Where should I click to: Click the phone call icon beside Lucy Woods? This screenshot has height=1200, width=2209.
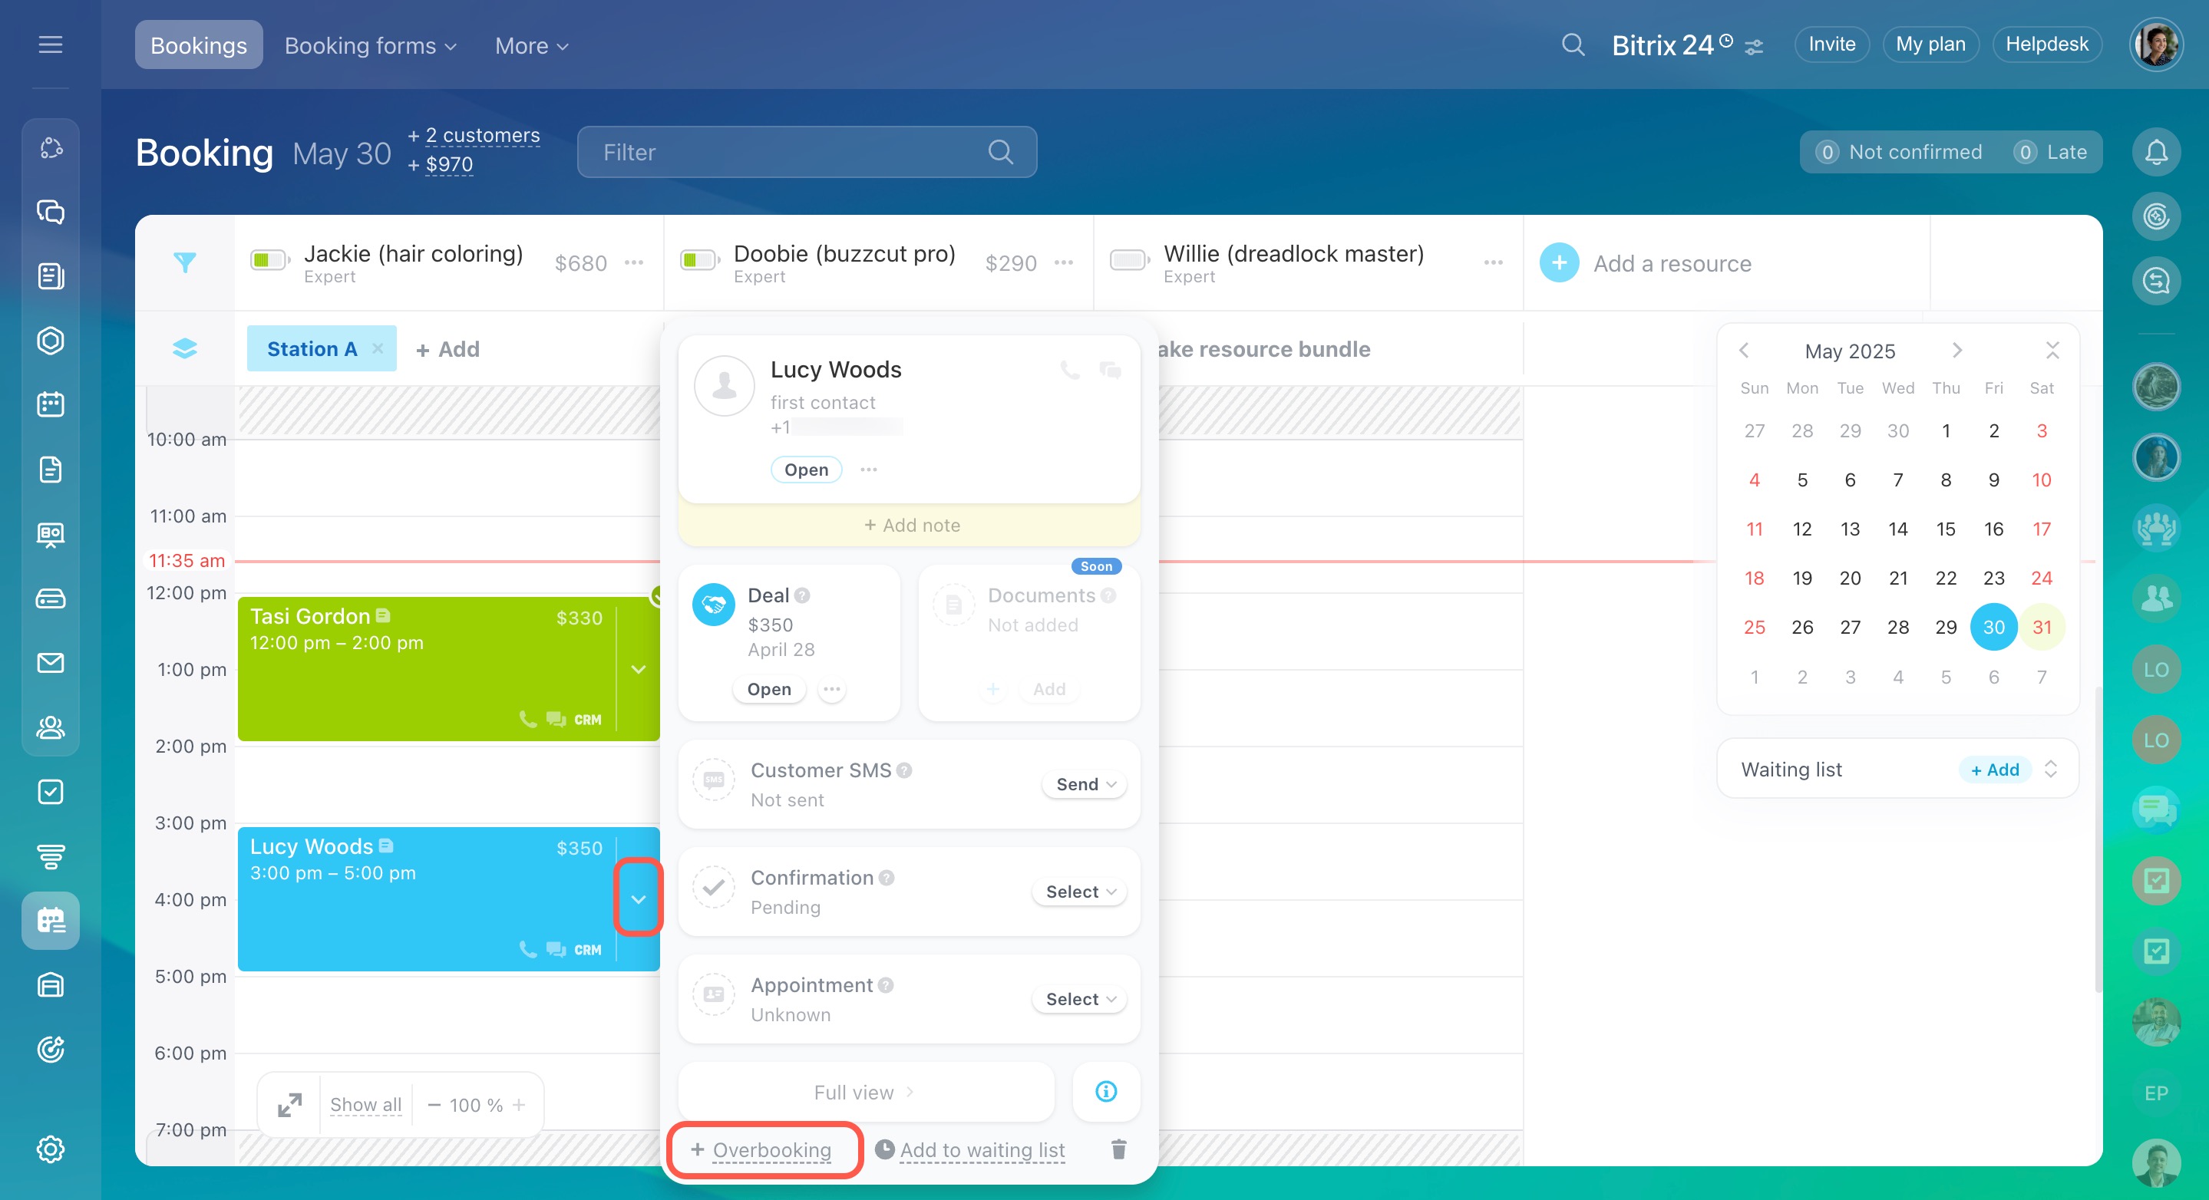pyautogui.click(x=1069, y=369)
